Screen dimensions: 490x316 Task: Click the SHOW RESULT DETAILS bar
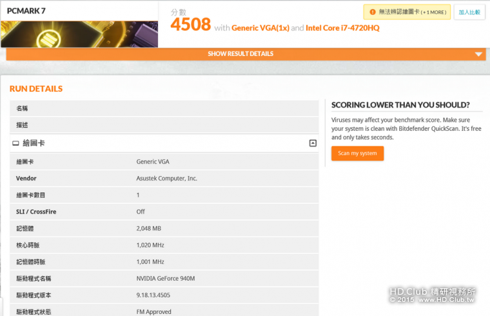click(x=246, y=54)
